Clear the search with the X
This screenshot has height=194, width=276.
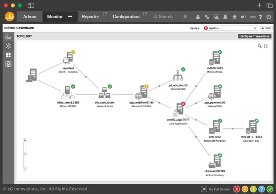click(185, 16)
